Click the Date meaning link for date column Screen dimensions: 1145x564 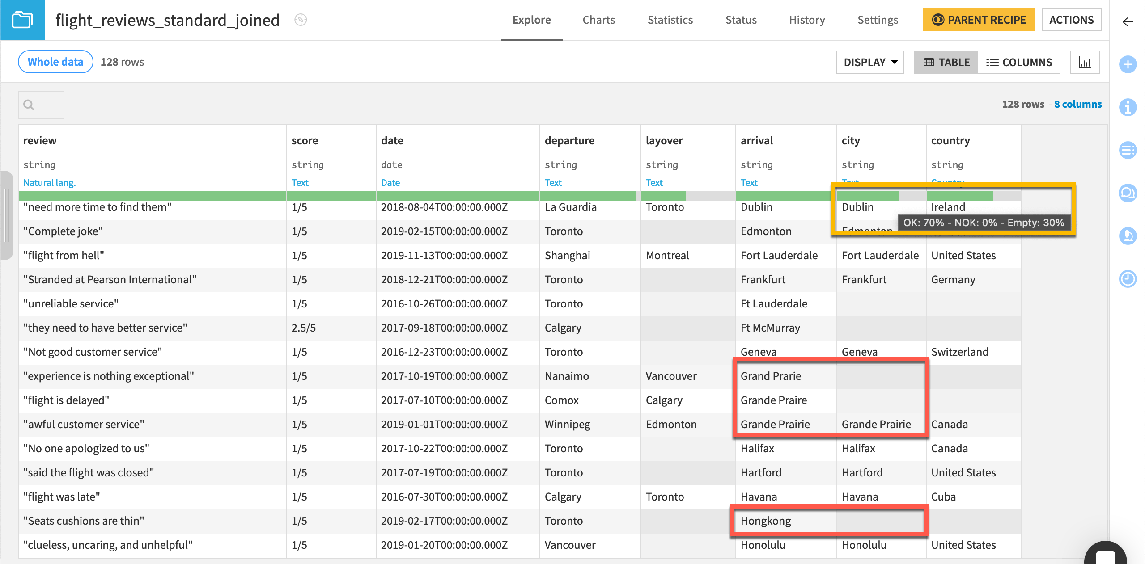coord(390,182)
